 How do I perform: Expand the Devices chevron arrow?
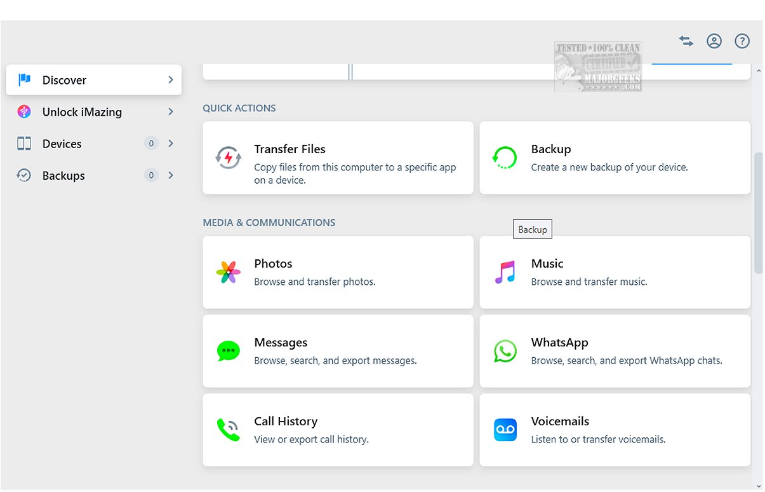170,144
